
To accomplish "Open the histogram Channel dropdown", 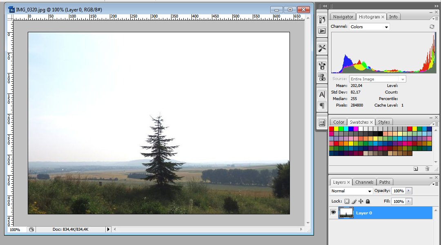I will pos(370,27).
